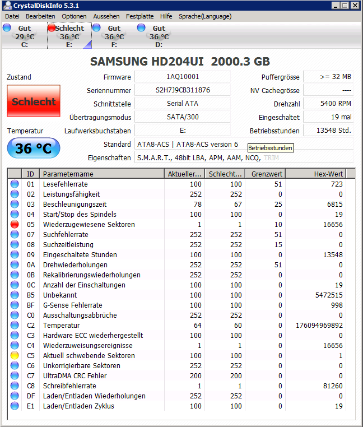Click the blue status icon for Drehwiederholungen

click(x=15, y=264)
